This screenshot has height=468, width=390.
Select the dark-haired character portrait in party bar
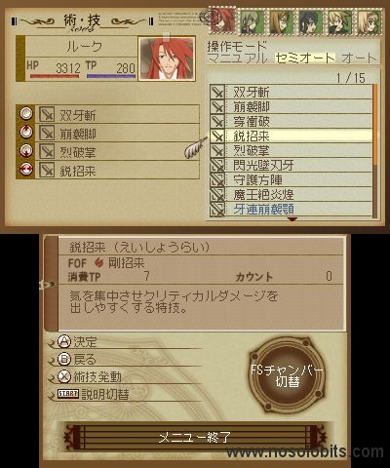click(x=310, y=21)
